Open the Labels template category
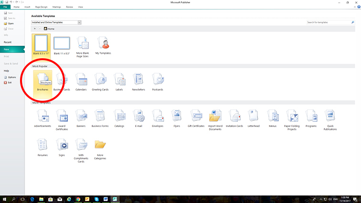The height and width of the screenshot is (203, 361). pyautogui.click(x=119, y=82)
